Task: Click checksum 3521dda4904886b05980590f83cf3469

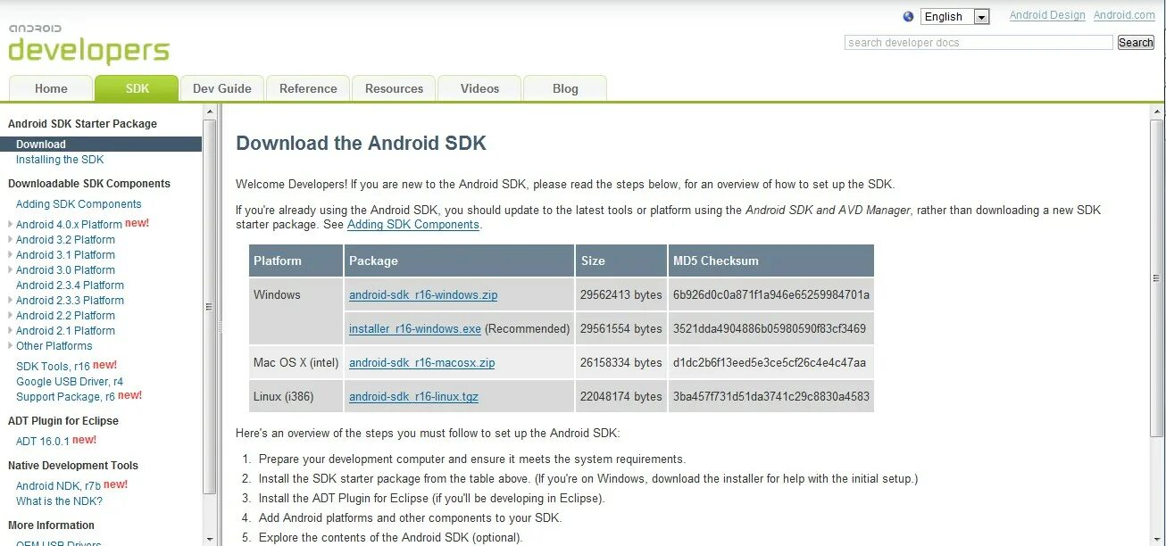Action: pos(770,329)
